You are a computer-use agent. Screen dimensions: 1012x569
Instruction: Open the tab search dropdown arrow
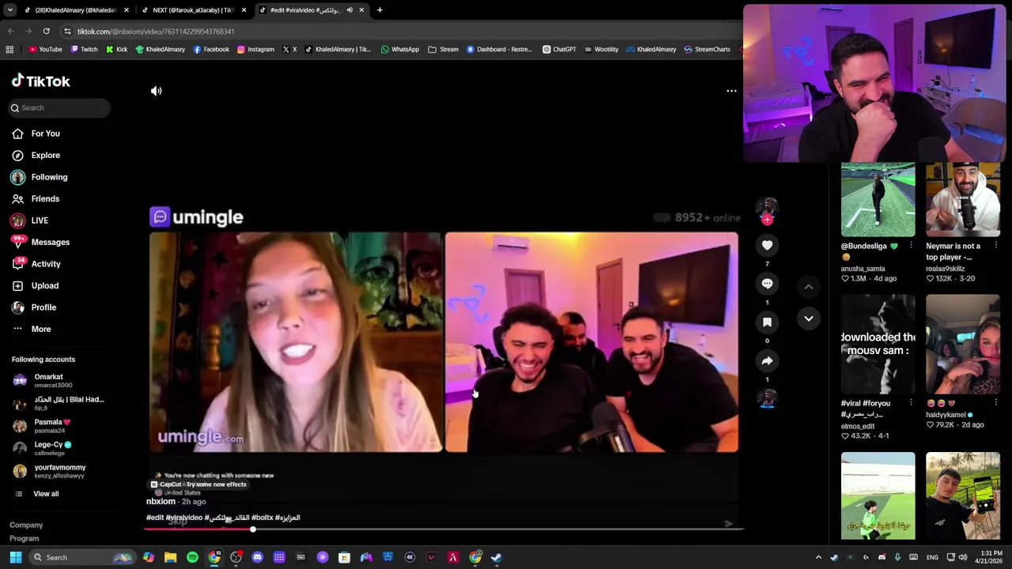(9, 10)
